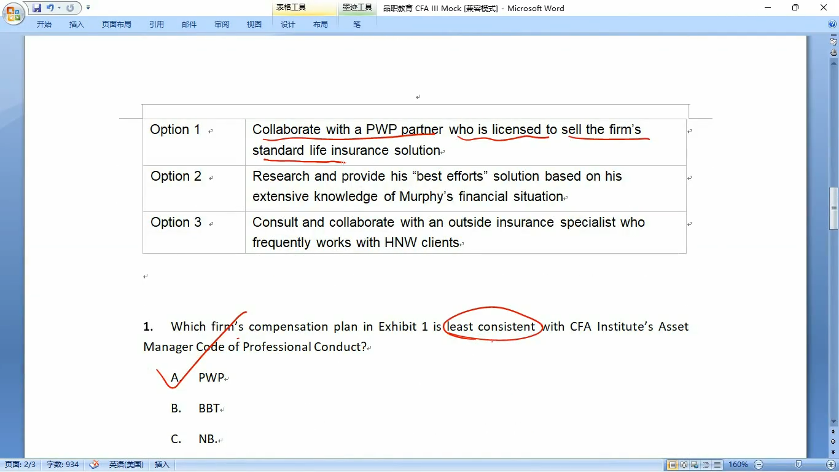Click the 'Option 1' table cell
839x472 pixels.
coord(194,142)
